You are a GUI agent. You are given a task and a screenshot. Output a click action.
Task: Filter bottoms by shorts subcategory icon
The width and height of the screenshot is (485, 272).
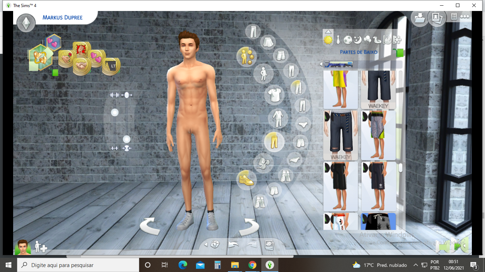tap(280, 55)
